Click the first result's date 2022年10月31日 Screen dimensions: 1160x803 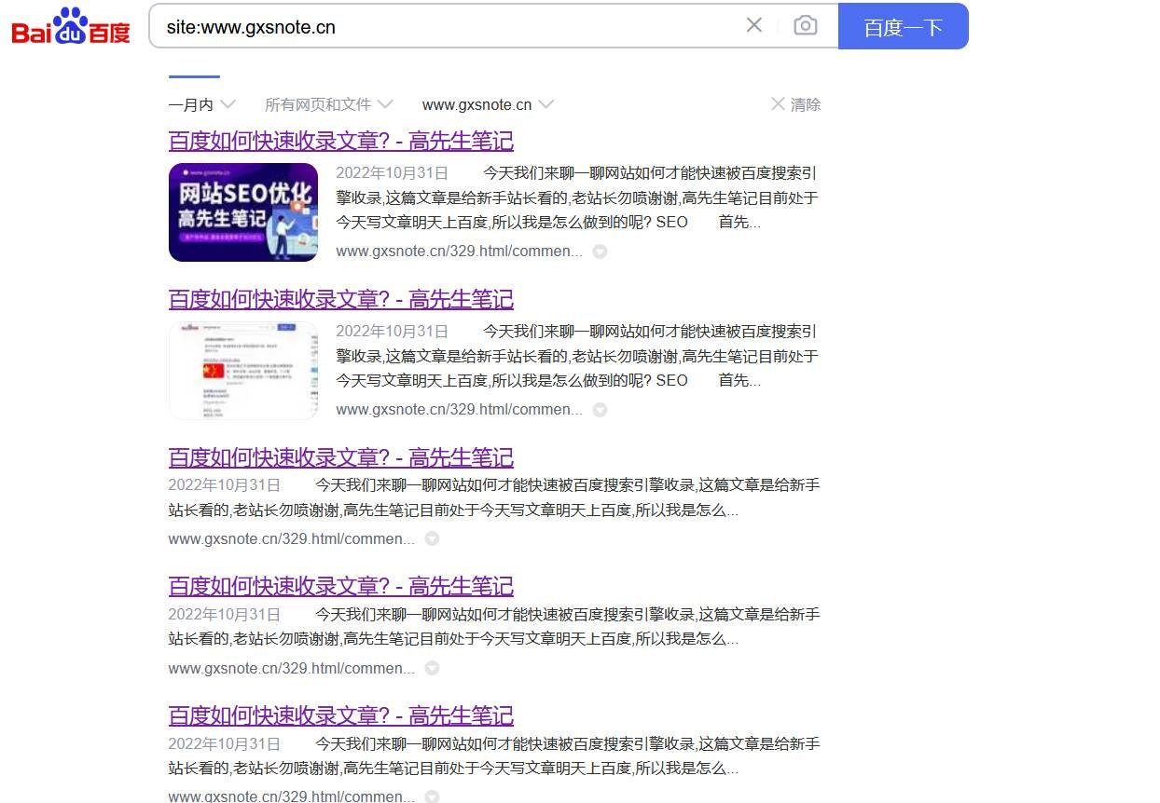[392, 173]
